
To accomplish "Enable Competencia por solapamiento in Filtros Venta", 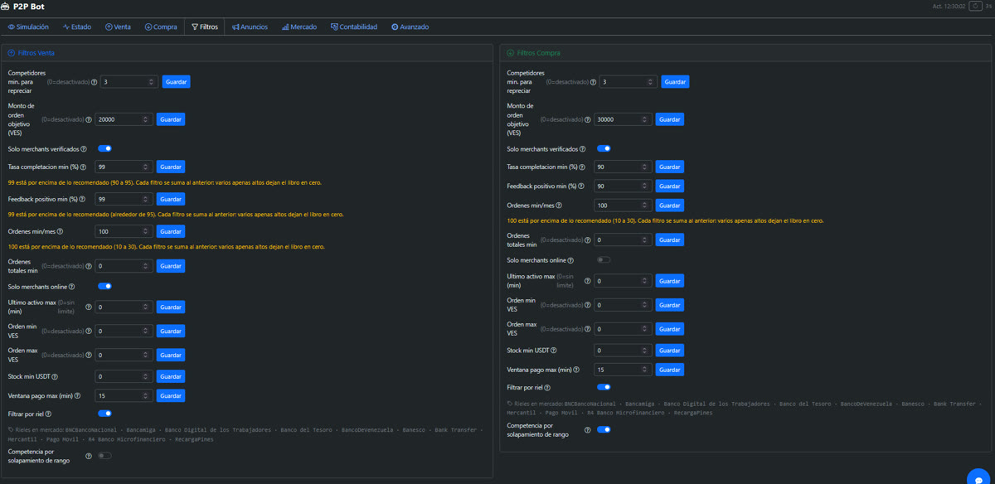I will coord(104,456).
